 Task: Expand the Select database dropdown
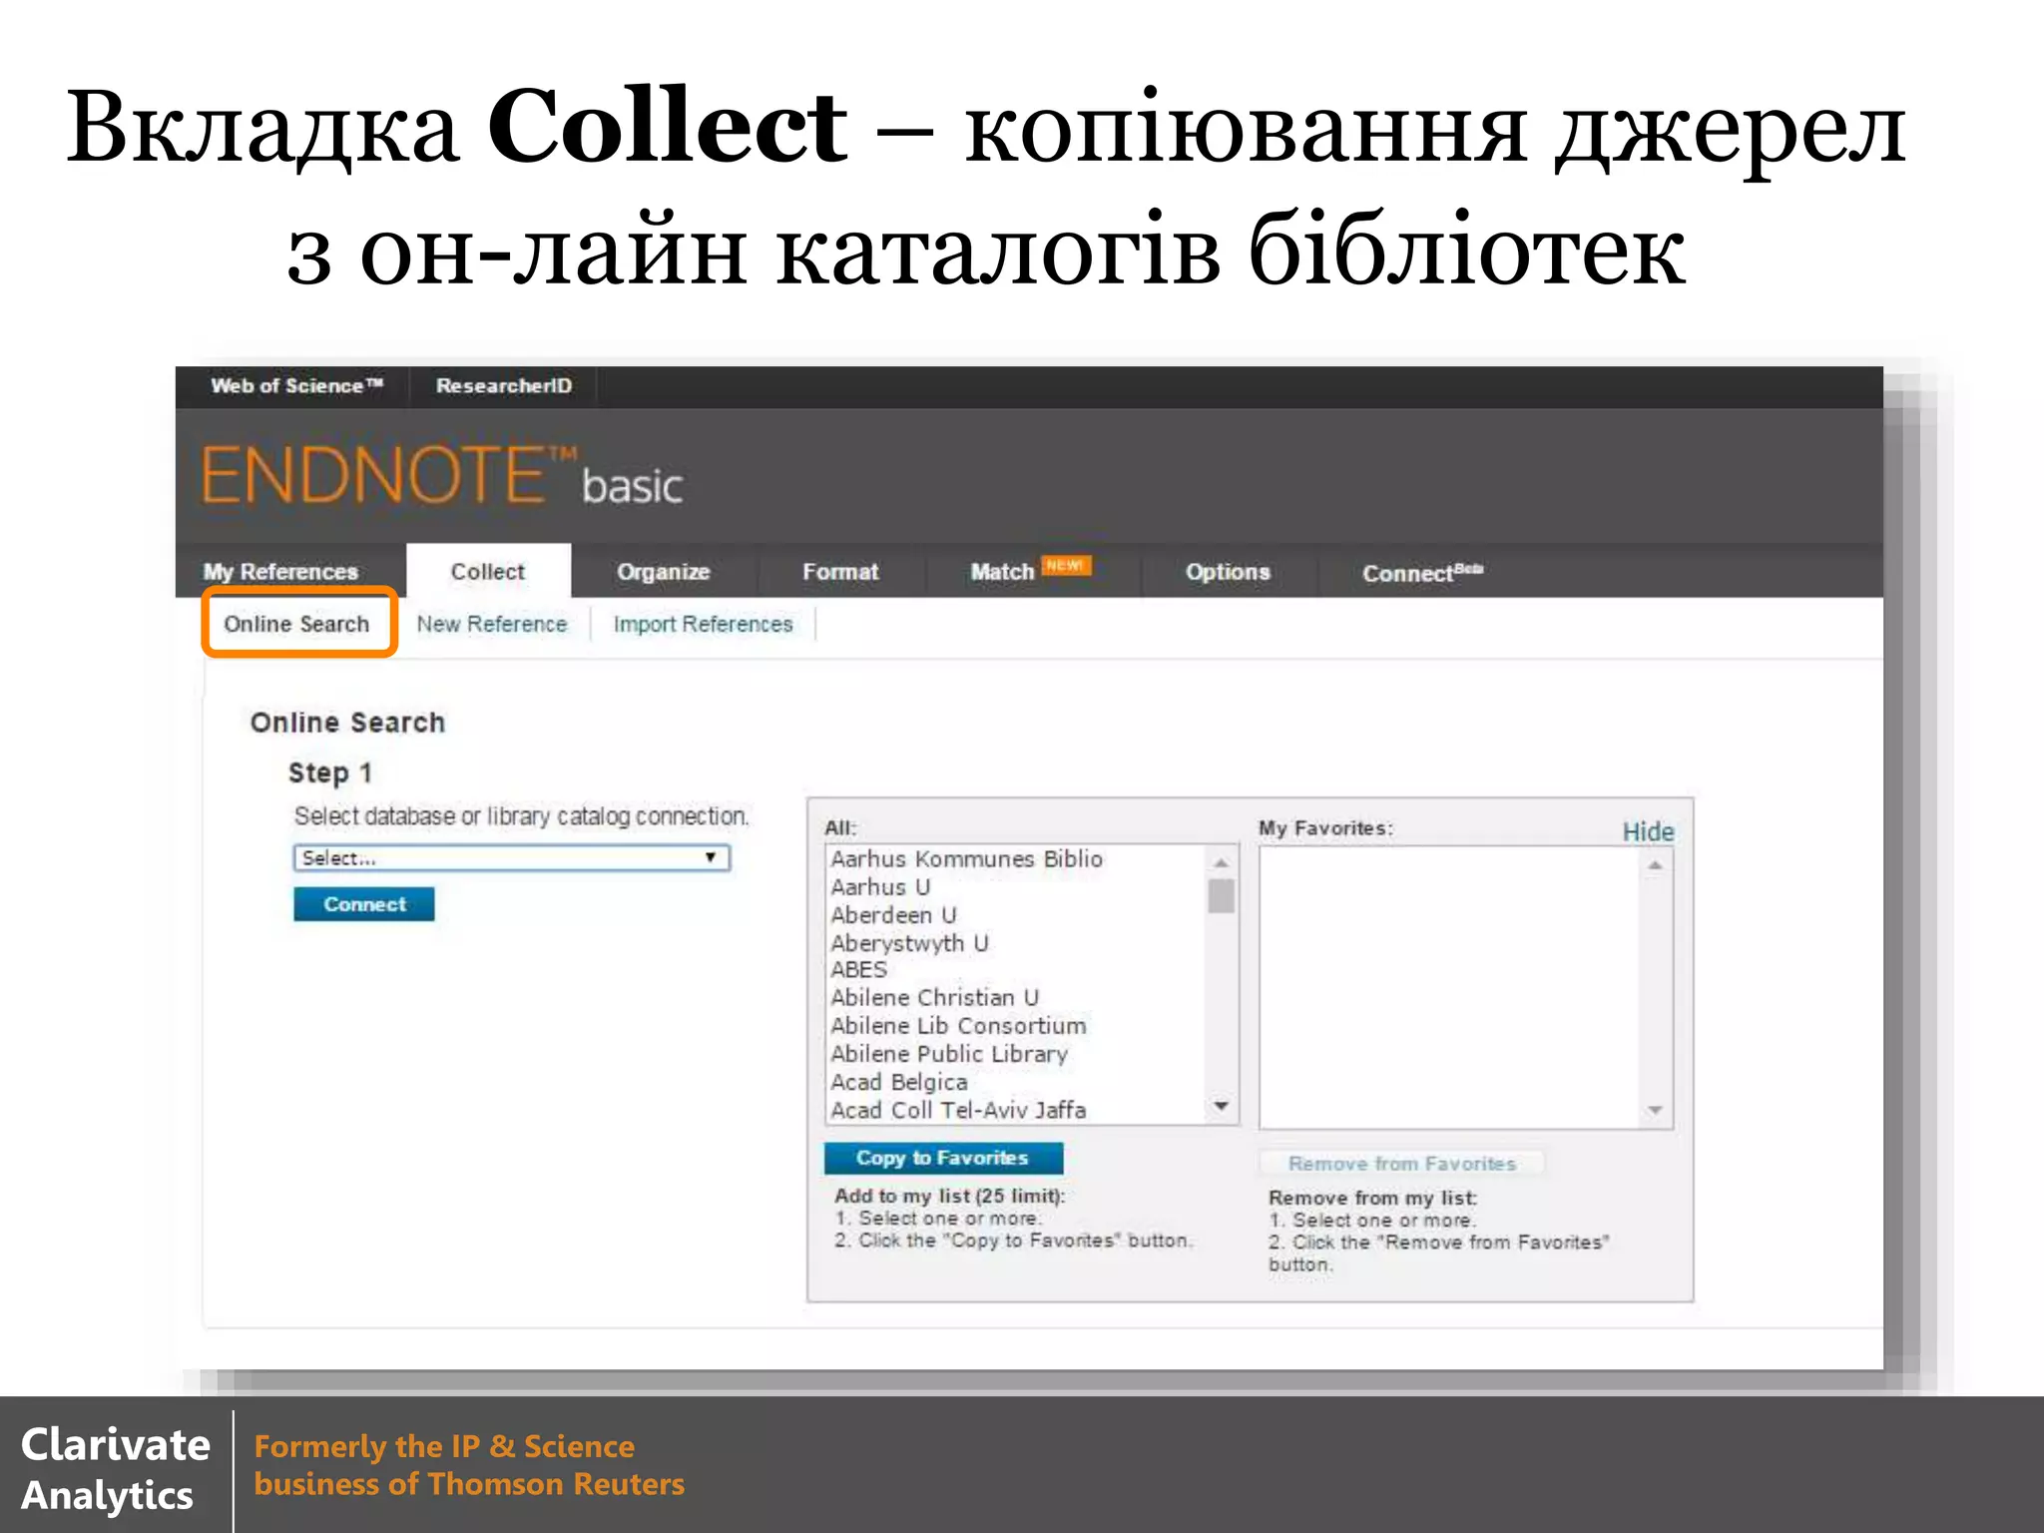click(512, 858)
